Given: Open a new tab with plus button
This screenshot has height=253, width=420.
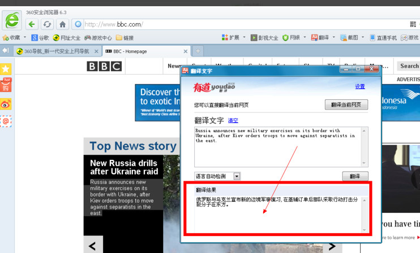Looking at the screenshot, I should [198, 51].
